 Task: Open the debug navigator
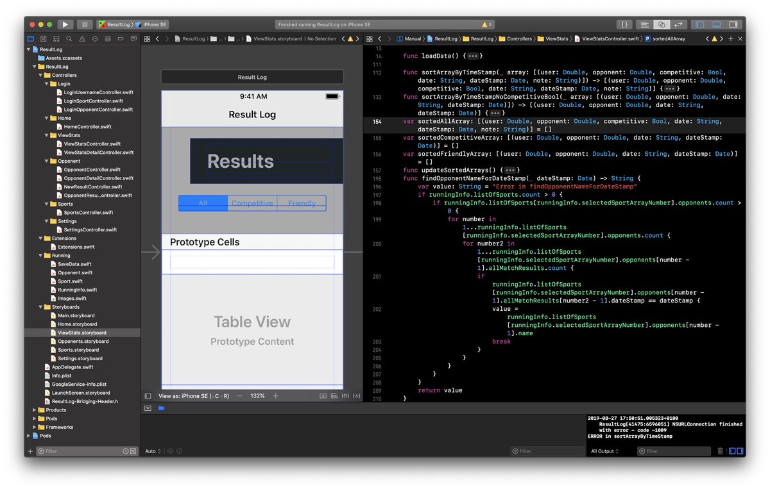point(108,38)
